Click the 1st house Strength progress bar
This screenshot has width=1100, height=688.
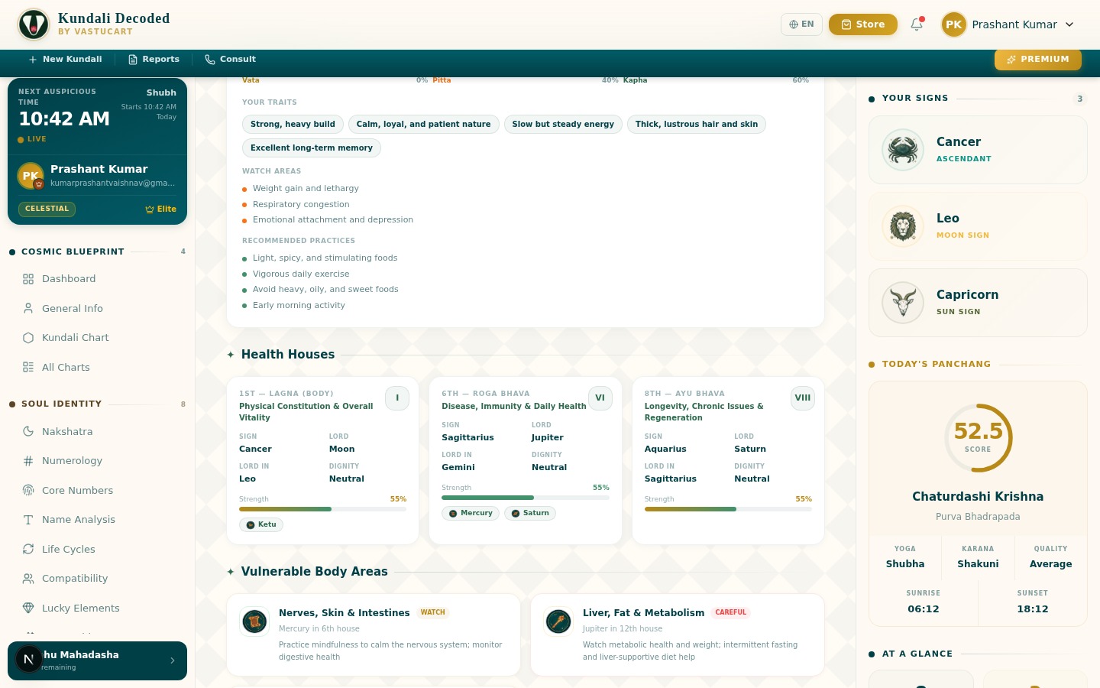(x=322, y=509)
